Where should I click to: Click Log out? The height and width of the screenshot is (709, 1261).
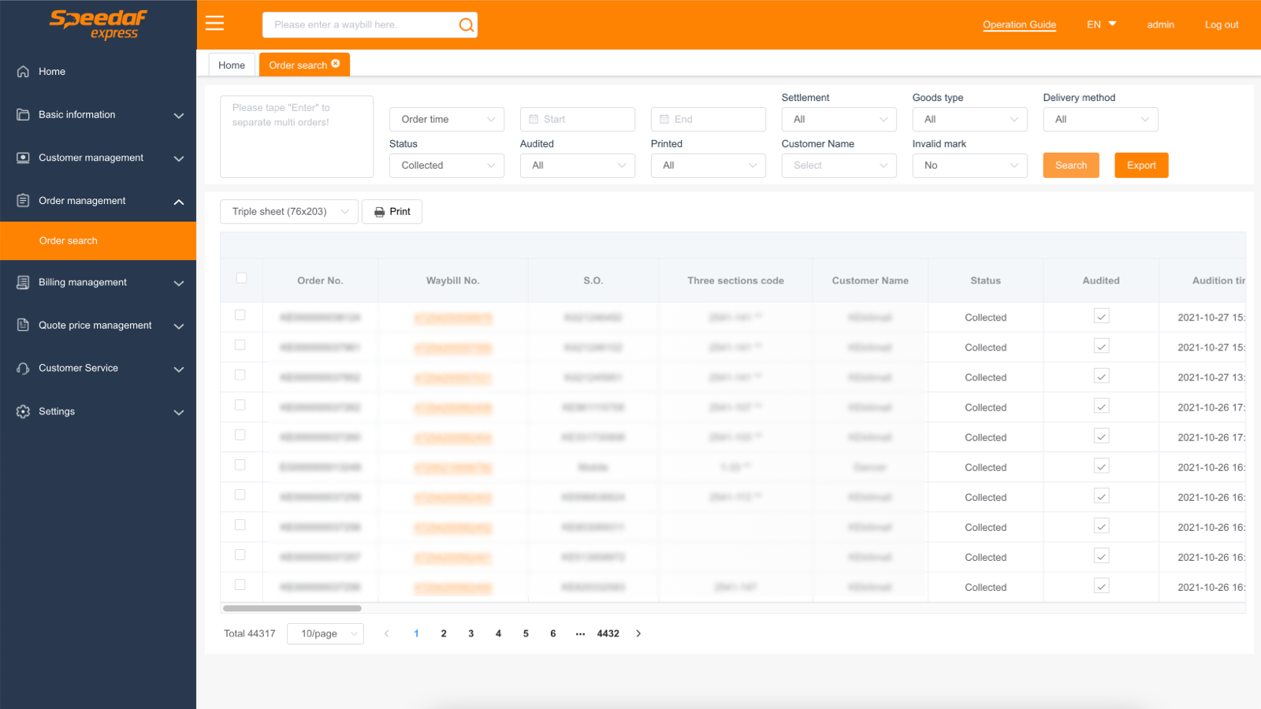[1222, 24]
